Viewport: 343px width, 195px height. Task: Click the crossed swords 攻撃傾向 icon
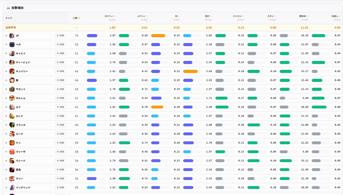8,8
